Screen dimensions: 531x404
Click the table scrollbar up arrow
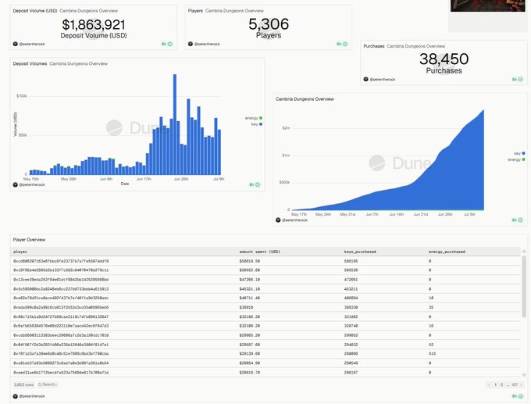[x=524, y=251]
